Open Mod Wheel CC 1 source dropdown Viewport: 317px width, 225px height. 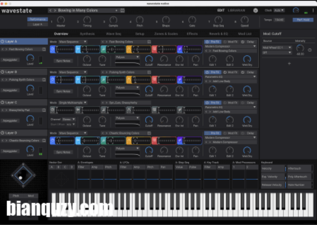tap(277, 47)
